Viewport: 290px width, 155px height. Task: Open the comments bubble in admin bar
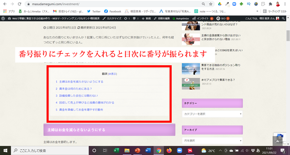(136, 18)
